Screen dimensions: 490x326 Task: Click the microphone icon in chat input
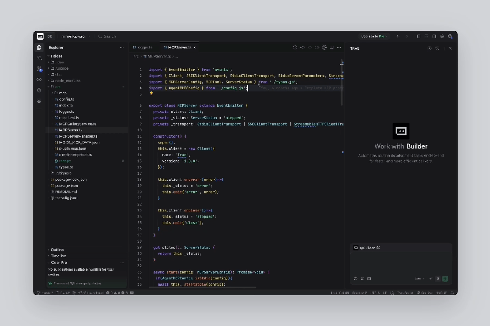click(x=438, y=278)
